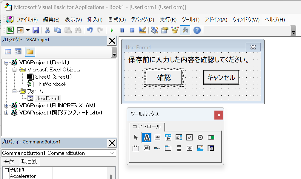Click the Cut scissors icon
This screenshot has width=301, height=179.
coord(47,30)
